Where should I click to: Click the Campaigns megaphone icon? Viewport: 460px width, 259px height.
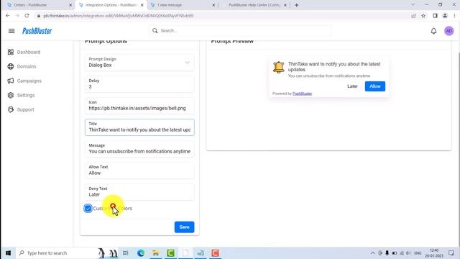coord(11,81)
